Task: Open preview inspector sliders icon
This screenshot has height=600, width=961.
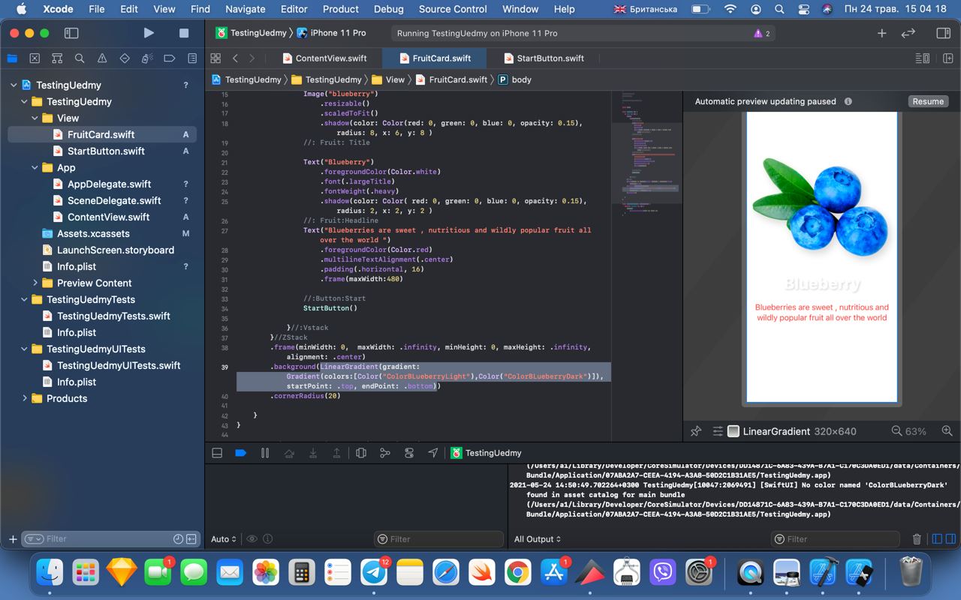Action: point(718,431)
